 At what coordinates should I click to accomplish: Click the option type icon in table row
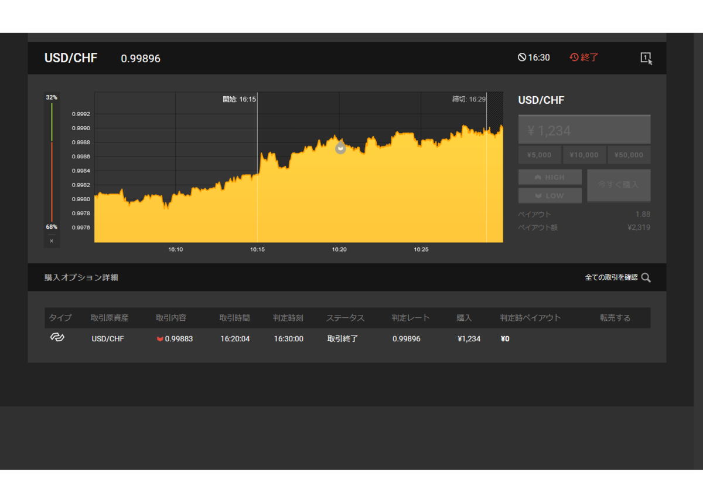coord(57,338)
